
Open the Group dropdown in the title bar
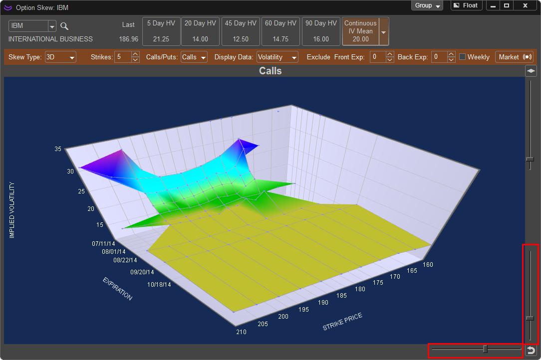[x=427, y=5]
